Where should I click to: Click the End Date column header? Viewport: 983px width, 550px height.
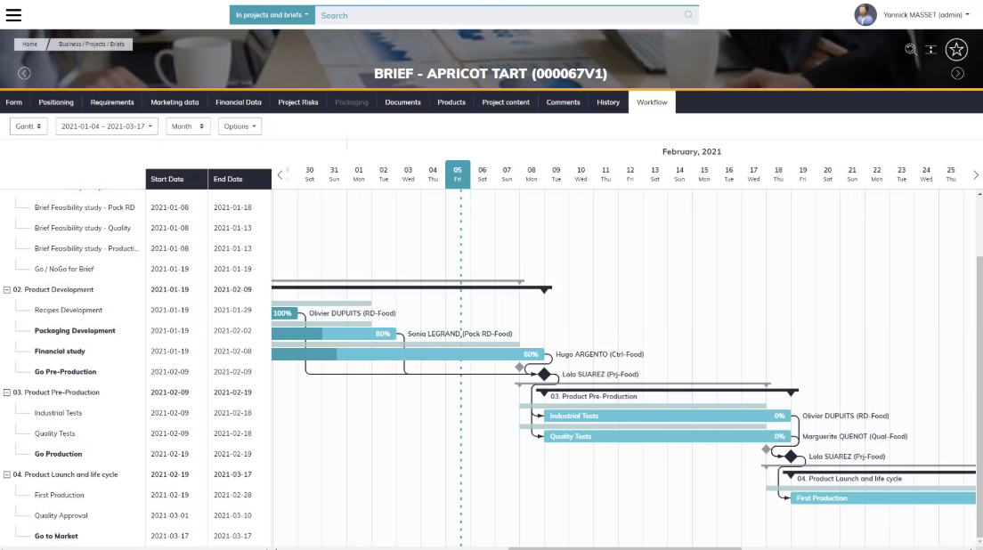pos(240,179)
